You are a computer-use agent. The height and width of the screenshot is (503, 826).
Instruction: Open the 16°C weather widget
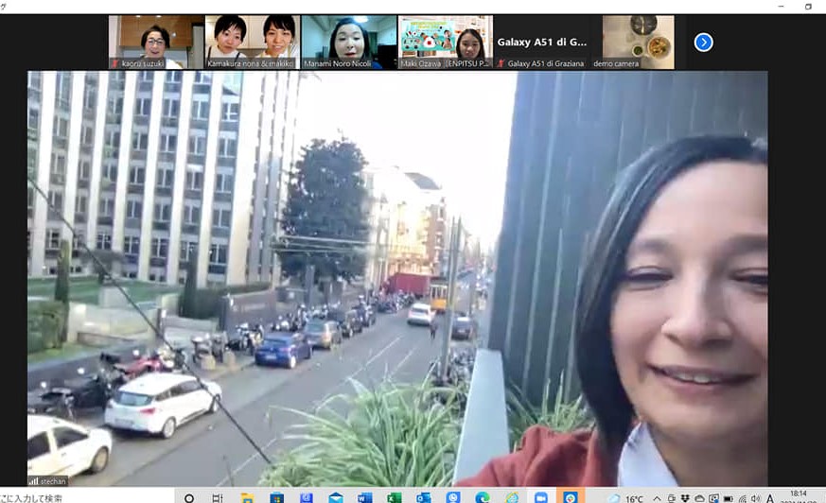(626, 497)
